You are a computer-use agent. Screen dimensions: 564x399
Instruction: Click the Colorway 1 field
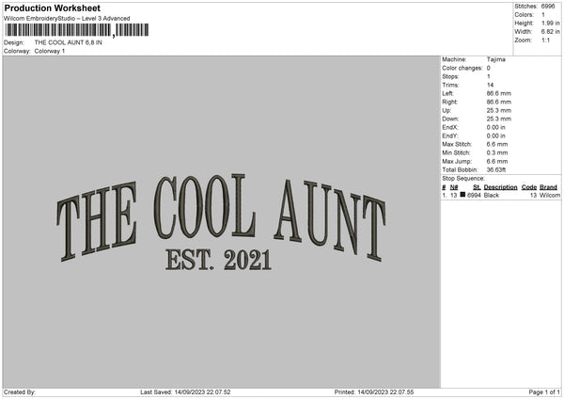pyautogui.click(x=50, y=51)
